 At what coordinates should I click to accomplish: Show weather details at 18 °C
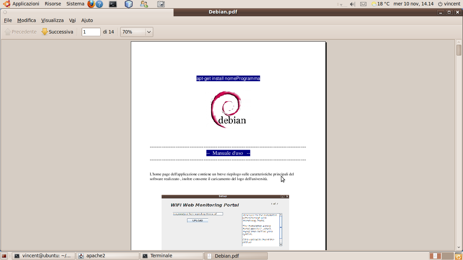tap(381, 4)
